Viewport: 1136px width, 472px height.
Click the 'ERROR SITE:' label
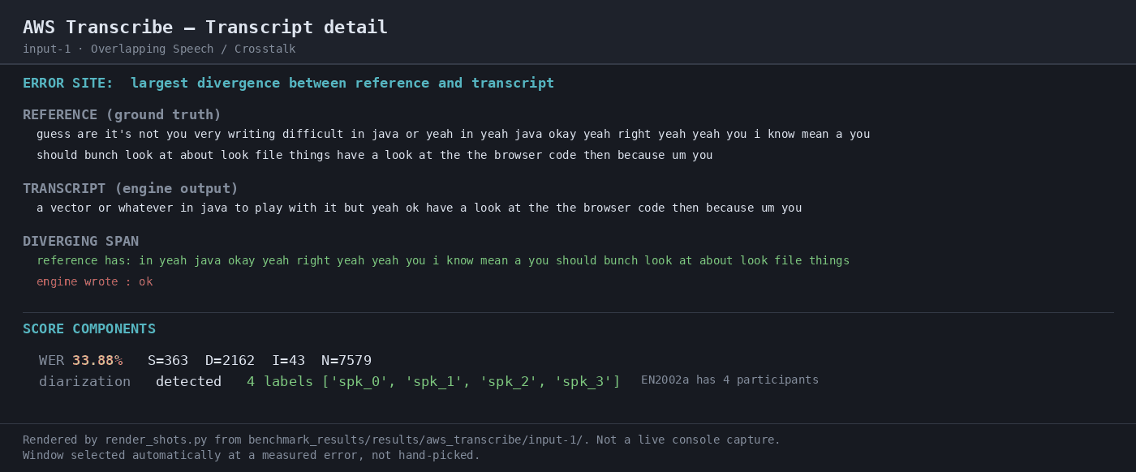[68, 84]
